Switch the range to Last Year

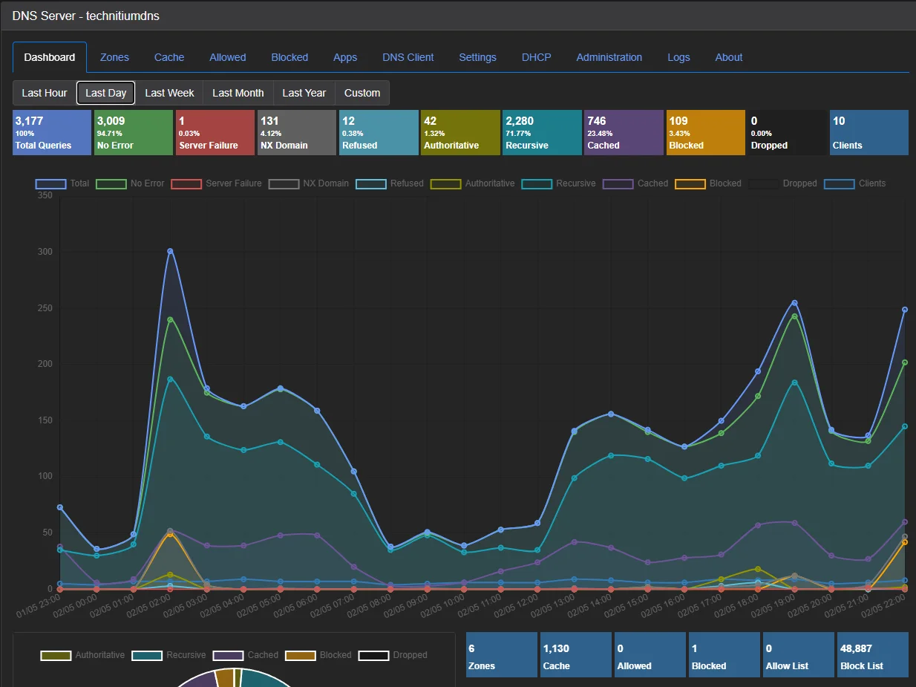click(x=304, y=93)
